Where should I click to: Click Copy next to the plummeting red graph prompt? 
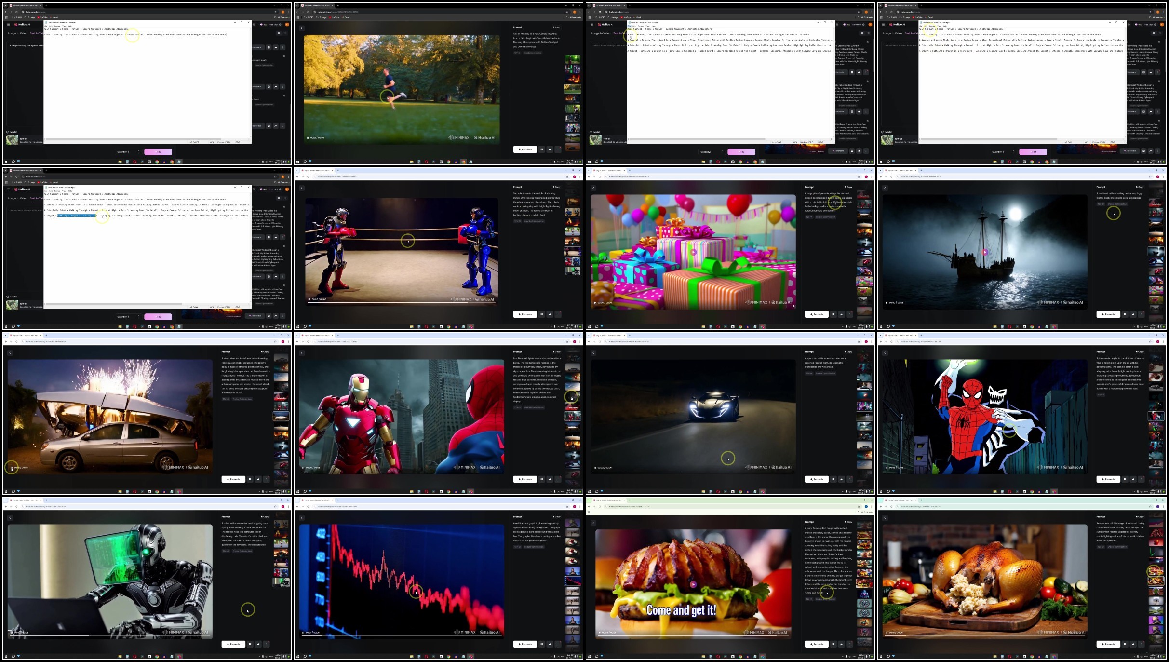click(556, 517)
